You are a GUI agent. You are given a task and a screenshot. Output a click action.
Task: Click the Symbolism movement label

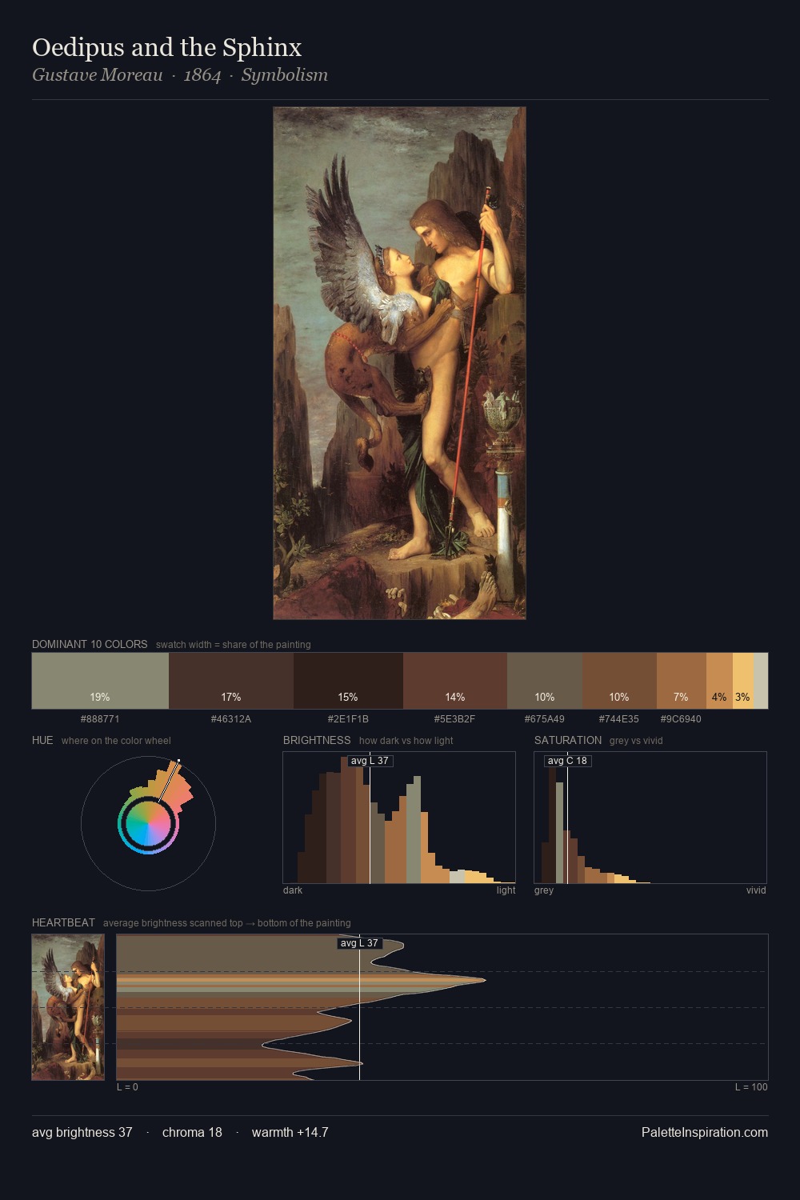pos(285,75)
